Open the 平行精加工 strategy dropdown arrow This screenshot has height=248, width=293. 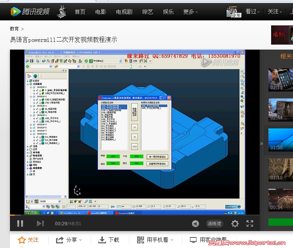point(121,61)
